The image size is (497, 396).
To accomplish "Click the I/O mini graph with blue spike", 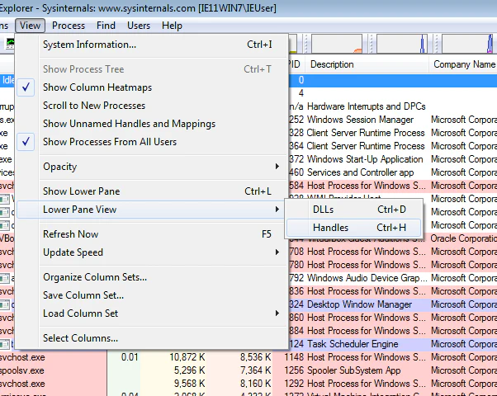I will (x=401, y=44).
